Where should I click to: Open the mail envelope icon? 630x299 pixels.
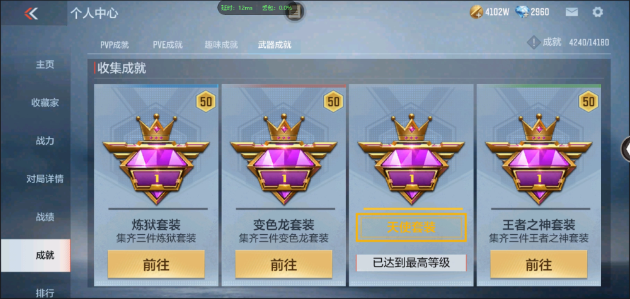tap(571, 12)
